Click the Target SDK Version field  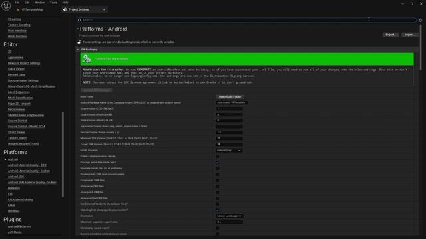[229, 145]
